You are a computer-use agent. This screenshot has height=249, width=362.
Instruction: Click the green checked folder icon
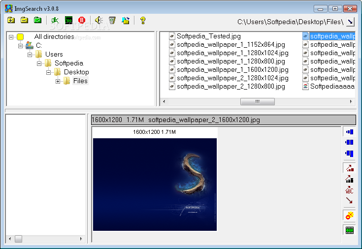pyautogui.click(x=37, y=20)
